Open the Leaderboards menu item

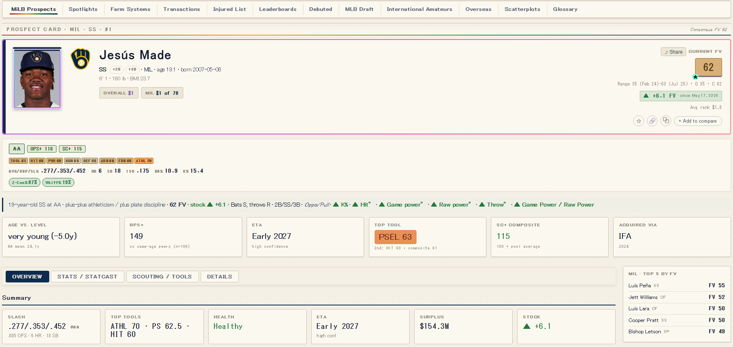point(278,9)
